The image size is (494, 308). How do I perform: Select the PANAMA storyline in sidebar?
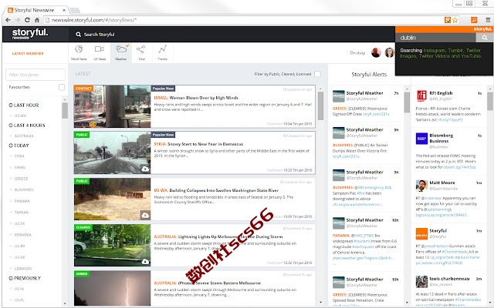22,201
